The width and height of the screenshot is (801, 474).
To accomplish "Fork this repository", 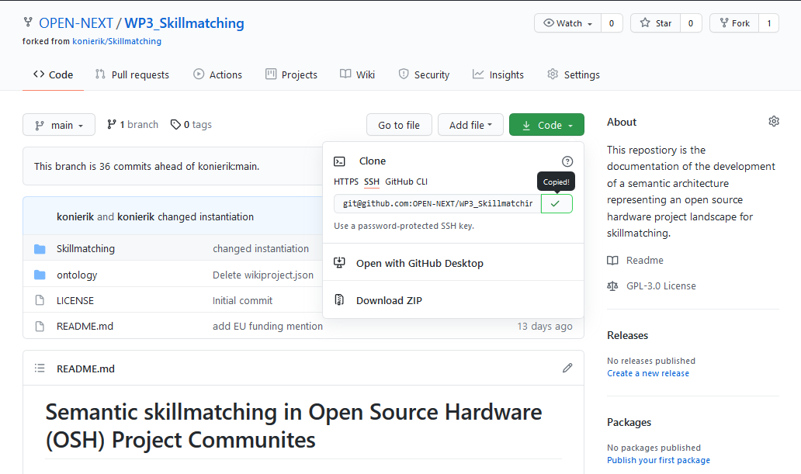I will click(734, 23).
